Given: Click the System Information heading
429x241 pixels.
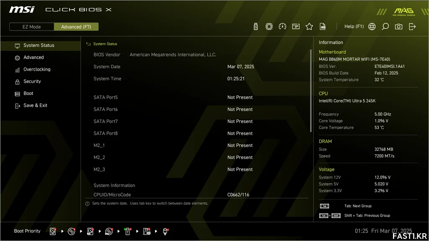Looking at the screenshot, I should [x=114, y=185].
